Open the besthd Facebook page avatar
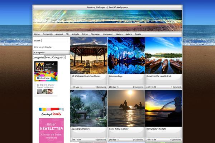Image resolution: width=215 pixels, height=143 pixels. click(40, 66)
